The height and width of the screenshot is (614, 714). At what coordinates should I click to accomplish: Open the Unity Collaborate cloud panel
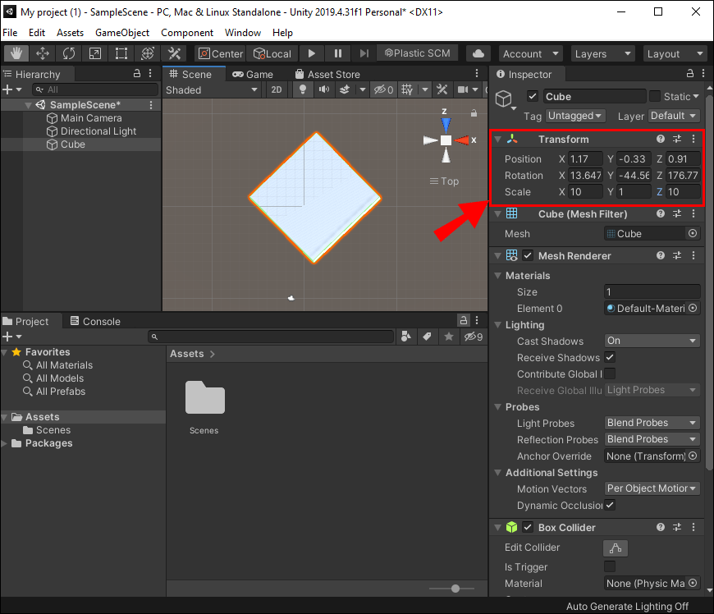(478, 53)
